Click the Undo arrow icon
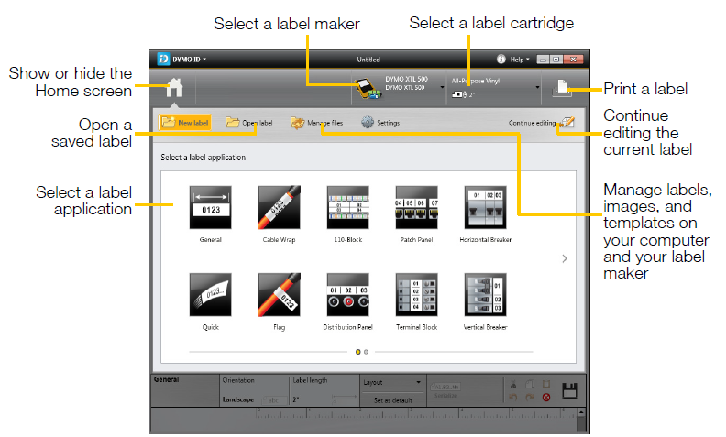 513,398
